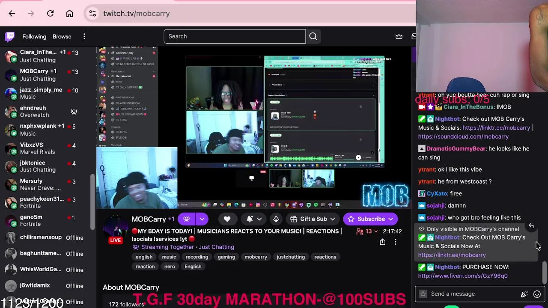Select the 'recording' tag
548x308 pixels.
[x=197, y=257]
